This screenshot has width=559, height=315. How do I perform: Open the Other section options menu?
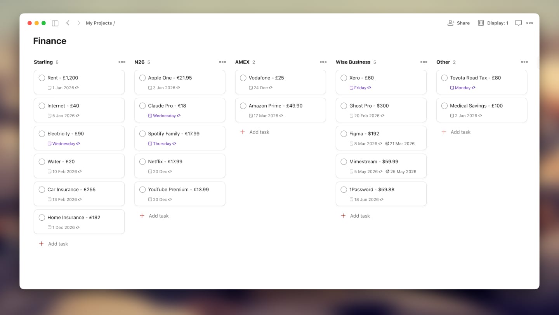click(x=524, y=62)
